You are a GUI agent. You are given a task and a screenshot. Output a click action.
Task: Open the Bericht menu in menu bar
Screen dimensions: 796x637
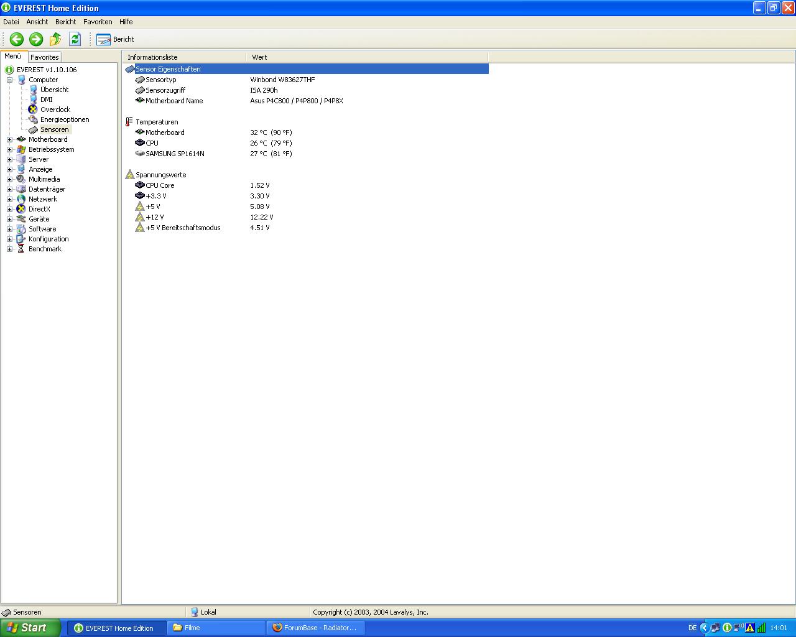[65, 22]
